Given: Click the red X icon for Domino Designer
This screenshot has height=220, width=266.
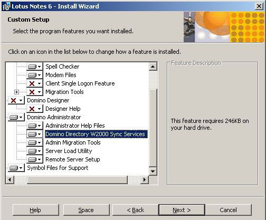Looking at the screenshot, I should tap(16, 100).
